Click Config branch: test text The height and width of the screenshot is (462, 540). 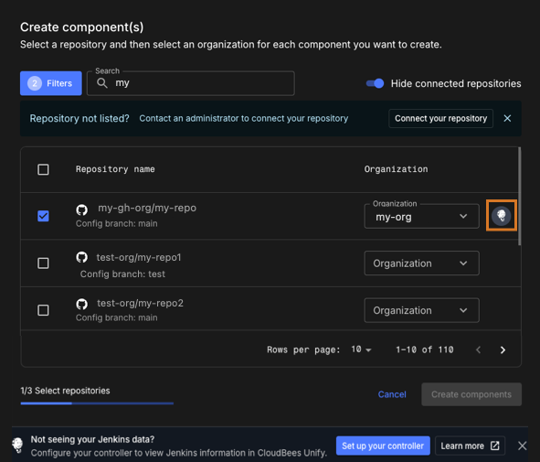point(122,274)
